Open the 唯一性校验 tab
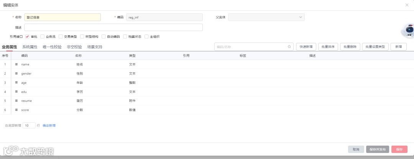The width and height of the screenshot is (414, 159). 52,47
